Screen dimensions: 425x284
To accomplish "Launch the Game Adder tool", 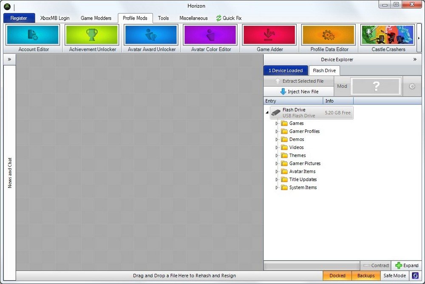I will (269, 38).
